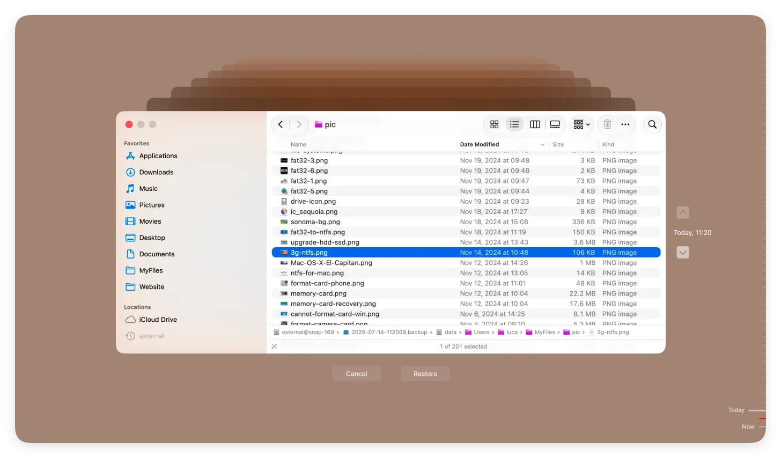Select the file fat32-6.png

coord(466,171)
